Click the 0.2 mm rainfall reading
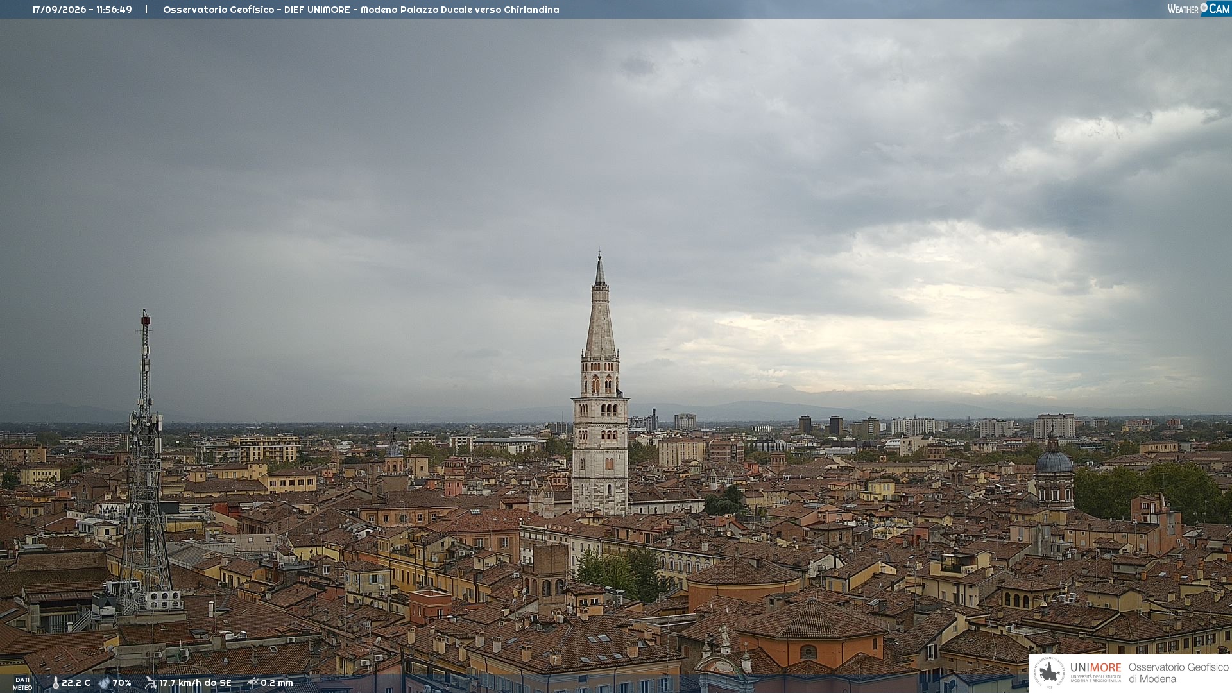The width and height of the screenshot is (1232, 693). pos(277,683)
